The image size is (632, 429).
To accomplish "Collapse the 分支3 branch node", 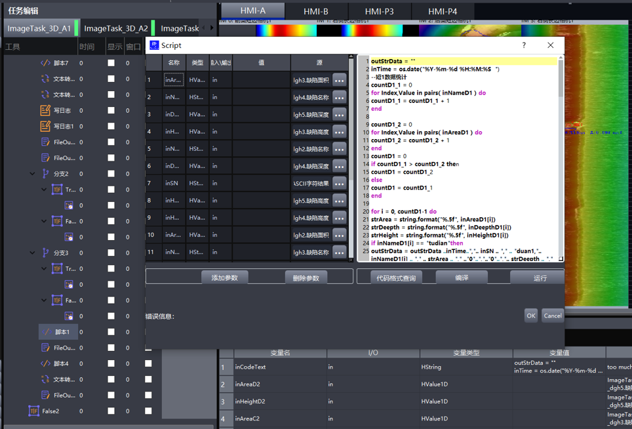I will pyautogui.click(x=32, y=253).
